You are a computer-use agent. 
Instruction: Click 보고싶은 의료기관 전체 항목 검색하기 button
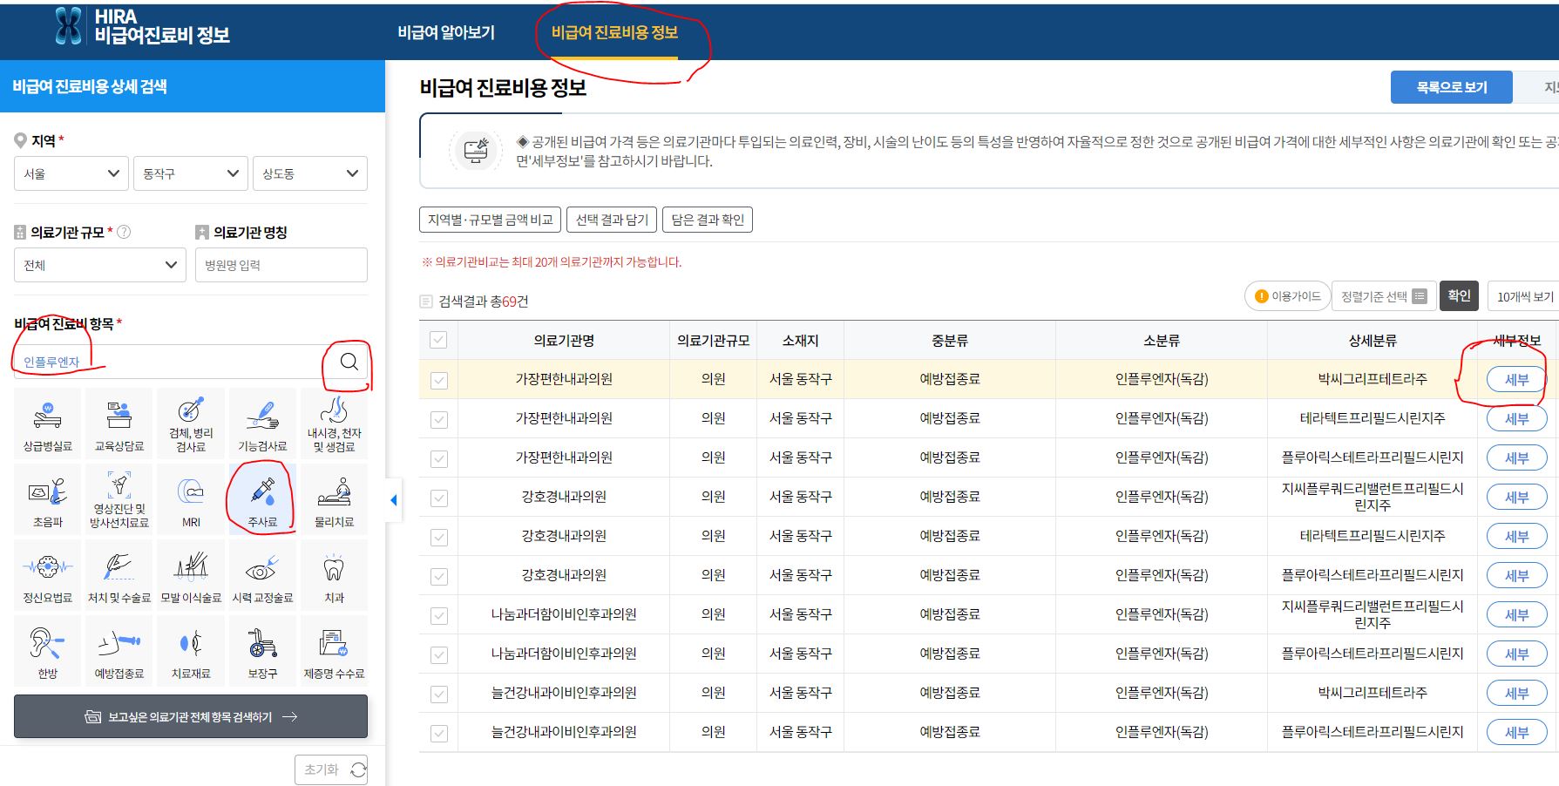click(x=191, y=716)
